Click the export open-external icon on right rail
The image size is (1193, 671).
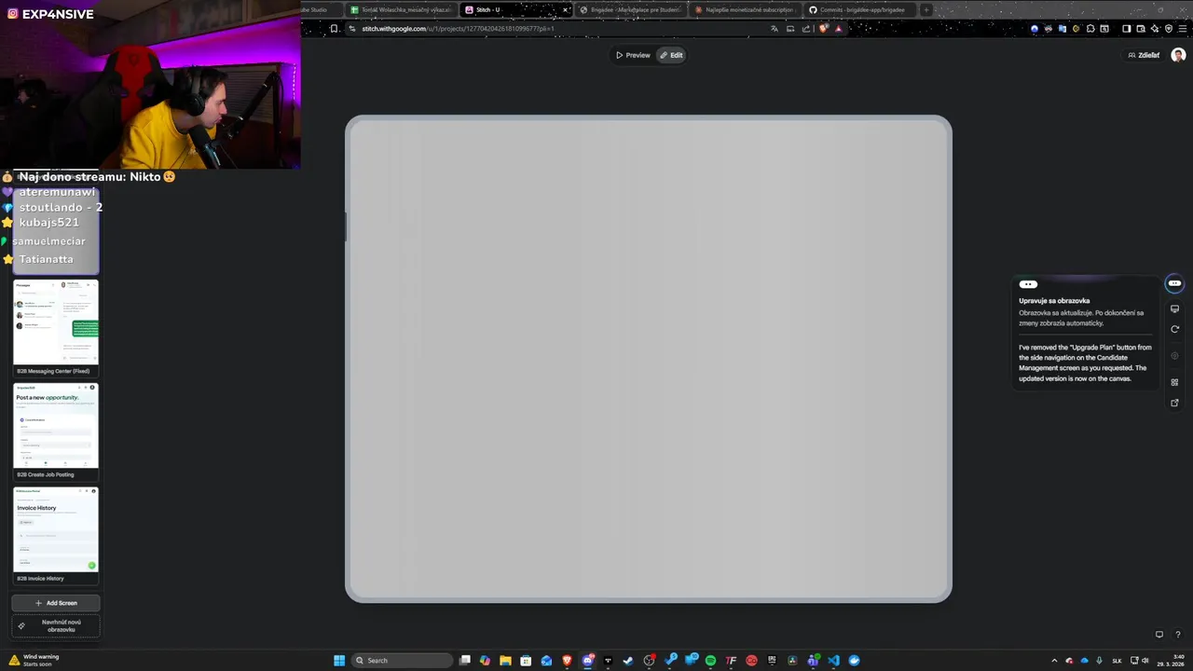[x=1174, y=403]
